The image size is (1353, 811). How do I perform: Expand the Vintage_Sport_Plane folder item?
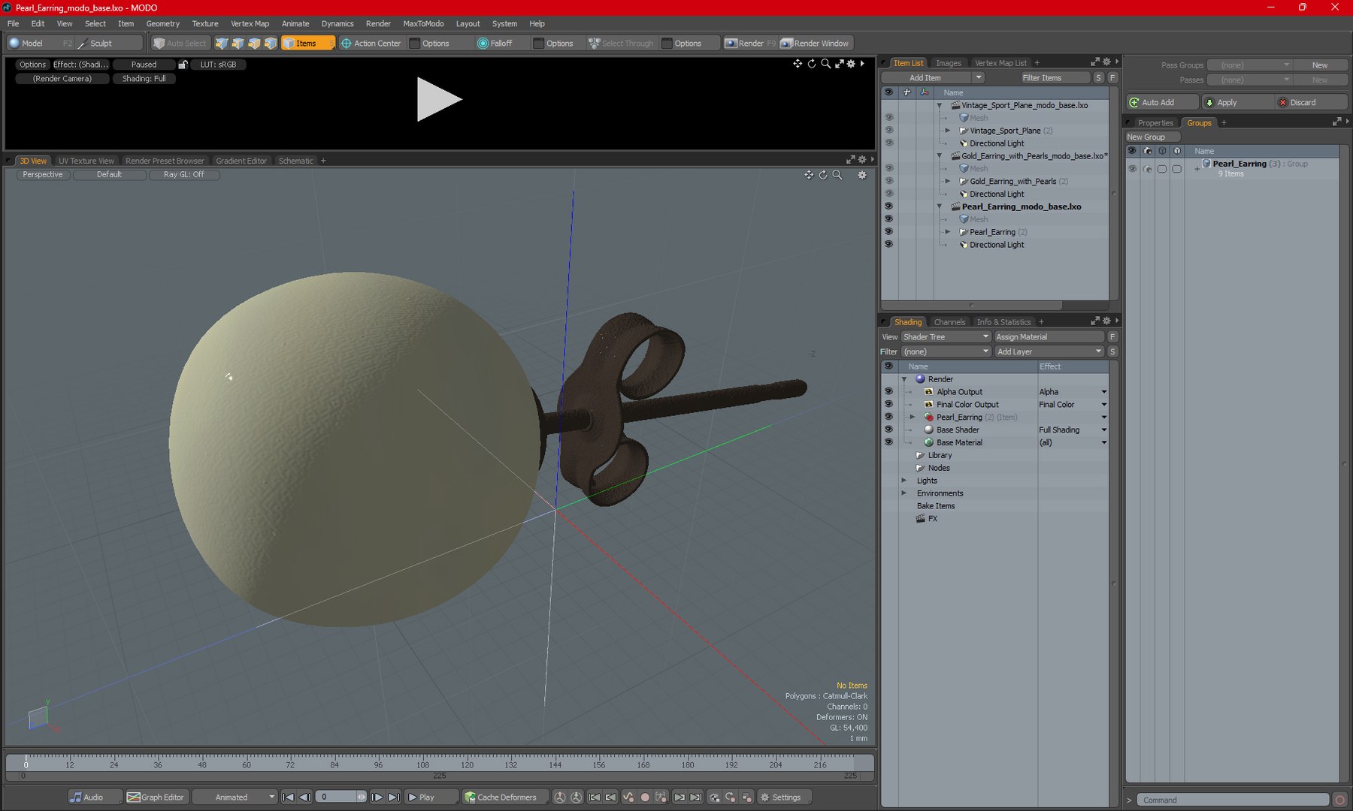click(948, 131)
